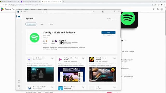Switch to the first Chrome tab

tap(9, 2)
